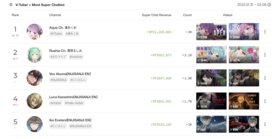
Task: Open Ike Eveland's Jump King Part 3 video
Action: 244,124
